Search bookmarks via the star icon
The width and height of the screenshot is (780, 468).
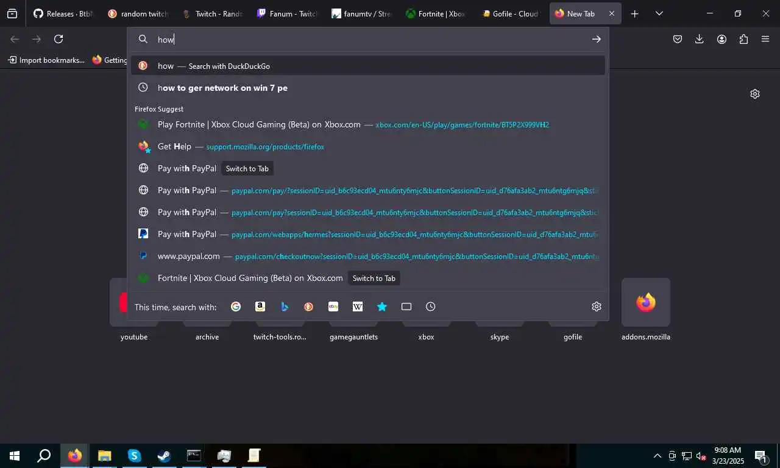[x=382, y=307]
